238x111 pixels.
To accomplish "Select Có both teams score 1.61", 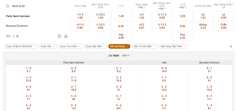I will coord(203,16).
